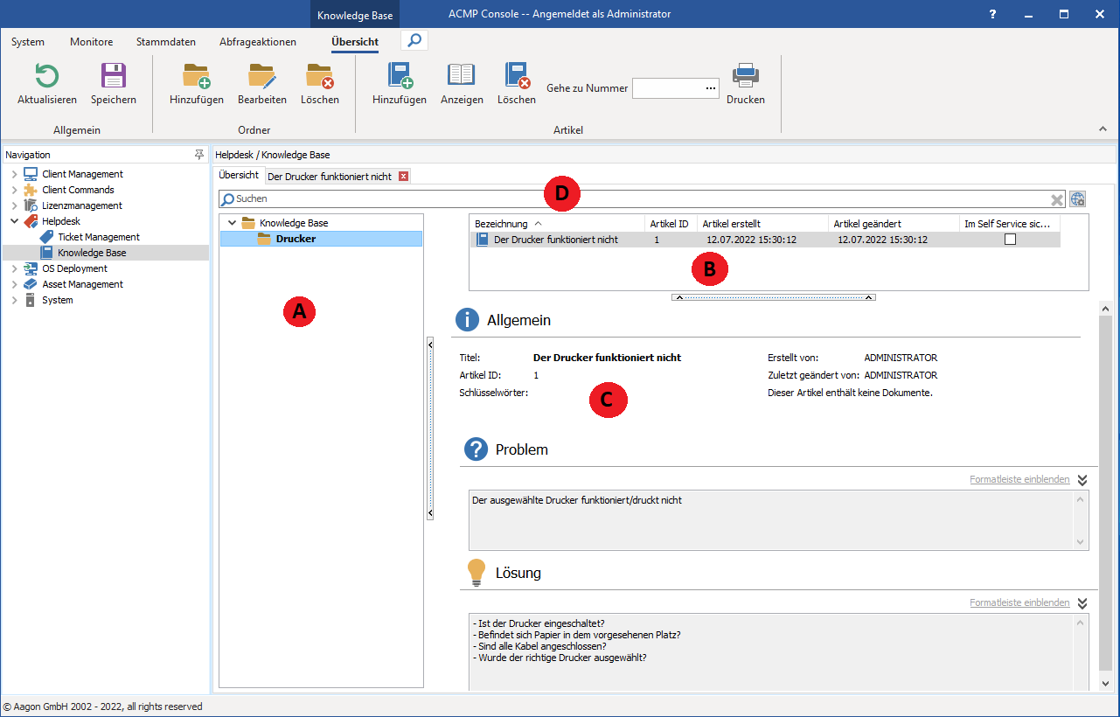Click the article book icon in the table row
The height and width of the screenshot is (717, 1120).
483,240
